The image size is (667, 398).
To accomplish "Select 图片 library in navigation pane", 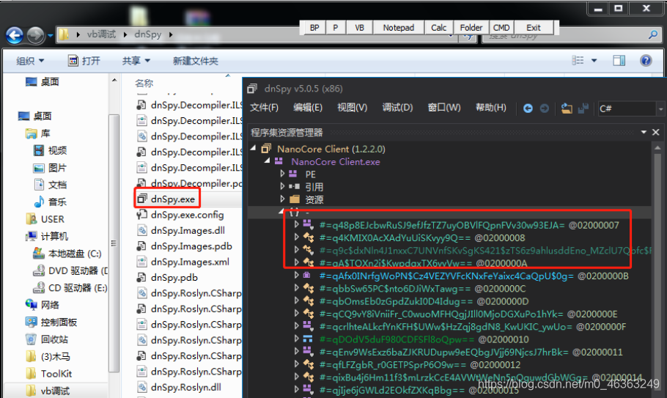I will point(50,168).
